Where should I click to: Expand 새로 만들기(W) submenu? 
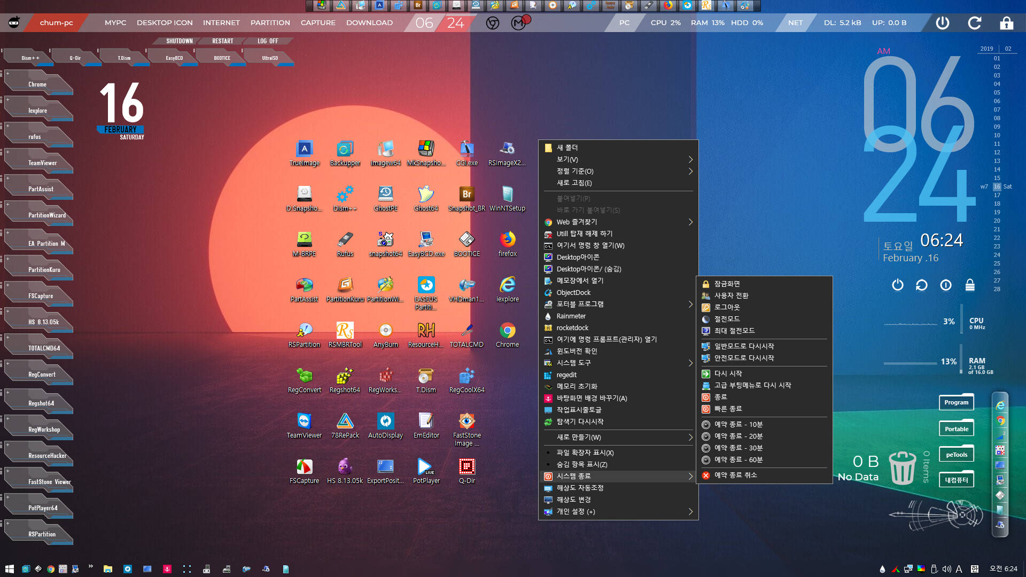click(618, 437)
